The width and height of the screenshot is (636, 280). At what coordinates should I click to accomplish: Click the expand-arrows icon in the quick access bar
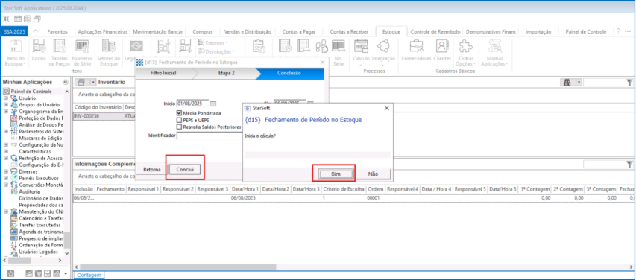tap(7, 19)
